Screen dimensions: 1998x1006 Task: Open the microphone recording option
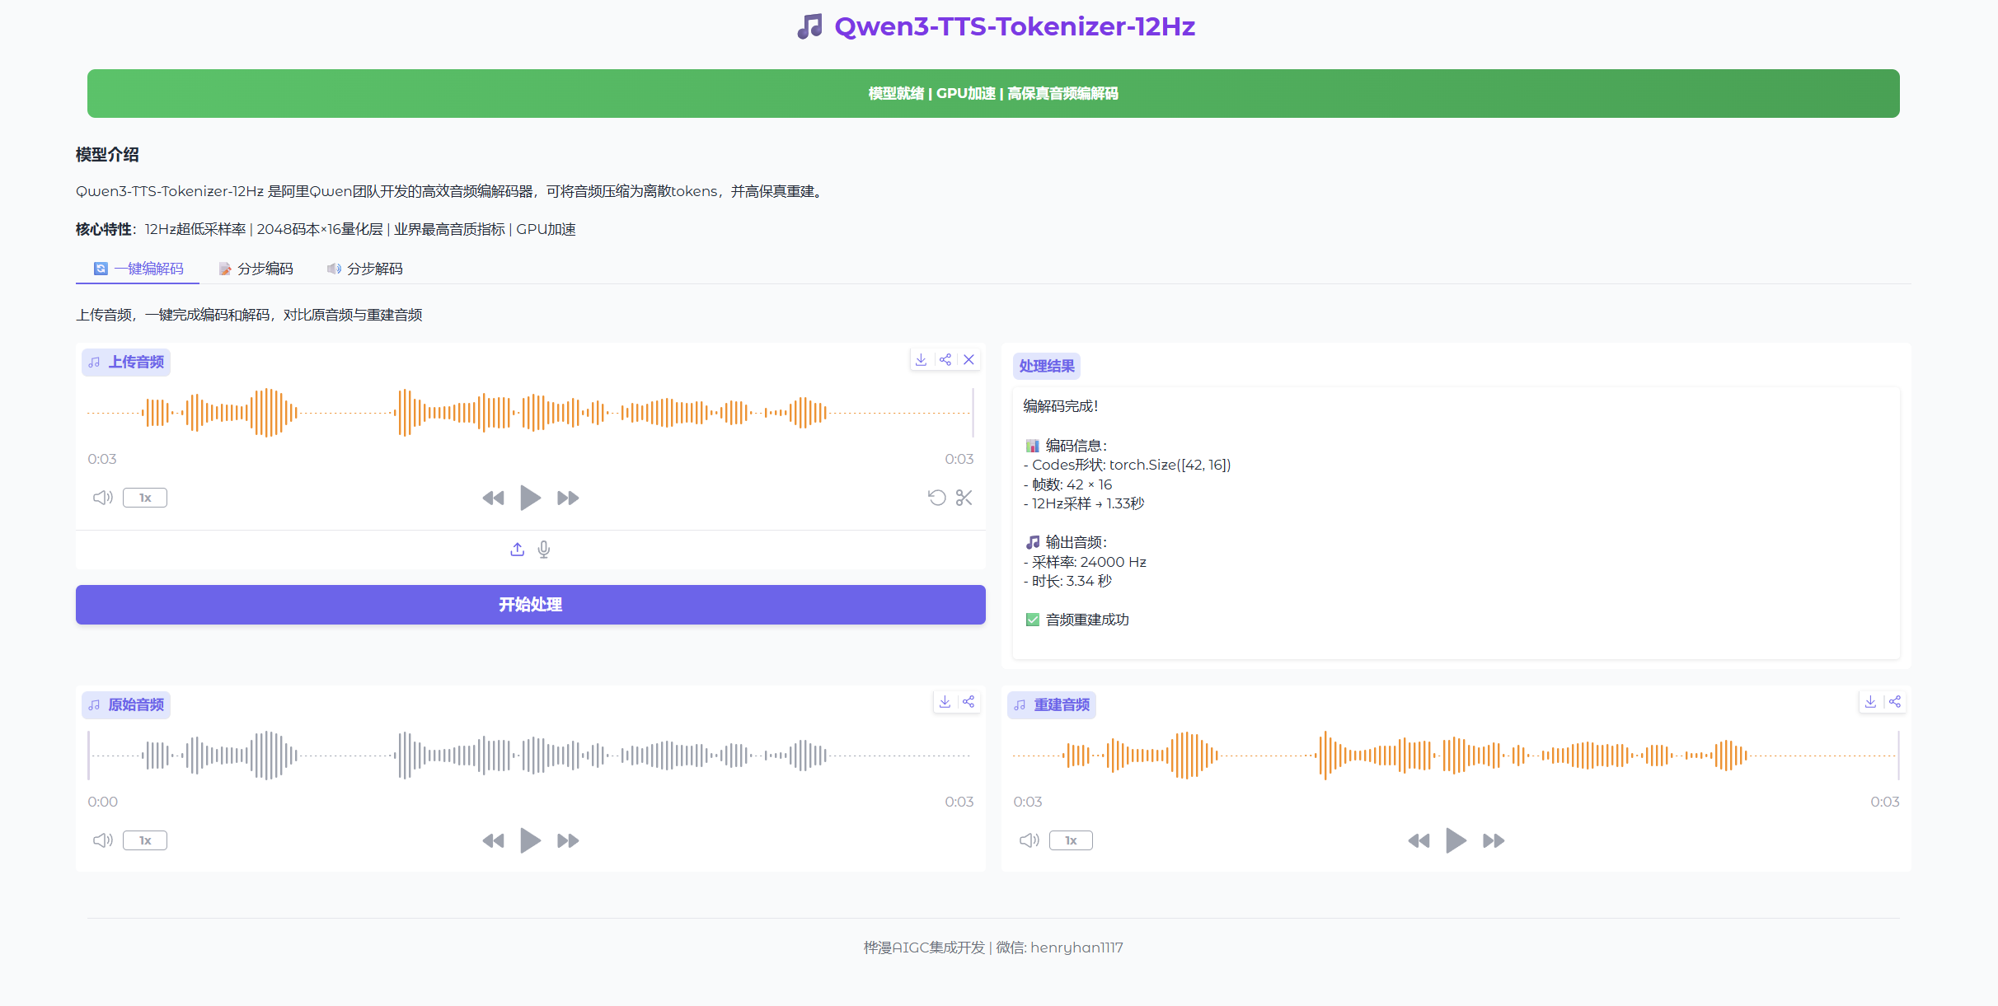point(544,549)
